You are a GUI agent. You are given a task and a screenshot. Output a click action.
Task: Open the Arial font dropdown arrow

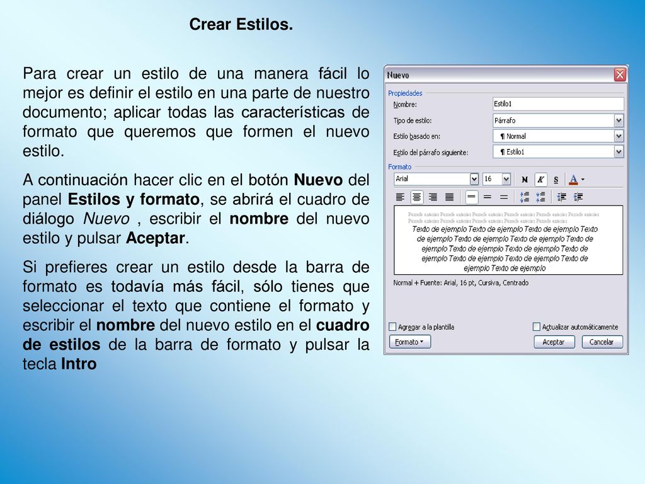[x=474, y=179]
